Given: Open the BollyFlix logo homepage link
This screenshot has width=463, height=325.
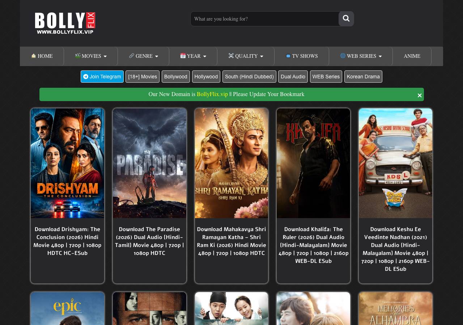Looking at the screenshot, I should pyautogui.click(x=65, y=23).
